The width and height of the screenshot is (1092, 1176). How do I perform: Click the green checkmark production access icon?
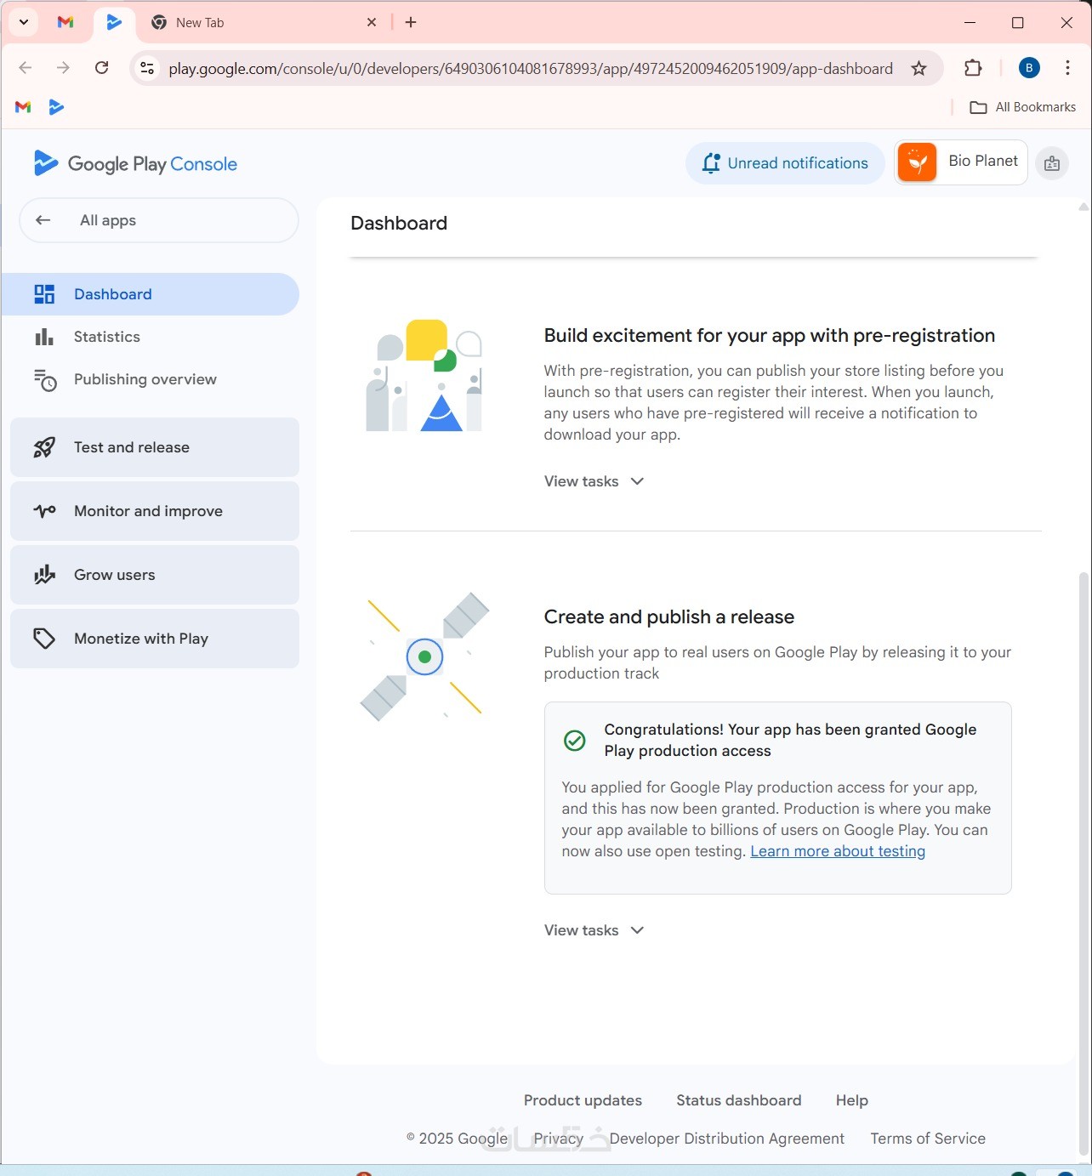point(575,741)
